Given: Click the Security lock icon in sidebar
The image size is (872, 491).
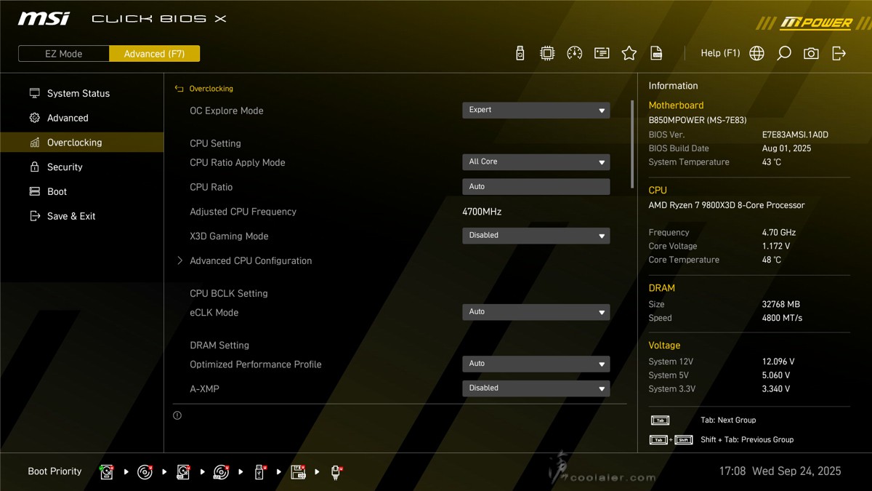Looking at the screenshot, I should pos(34,167).
